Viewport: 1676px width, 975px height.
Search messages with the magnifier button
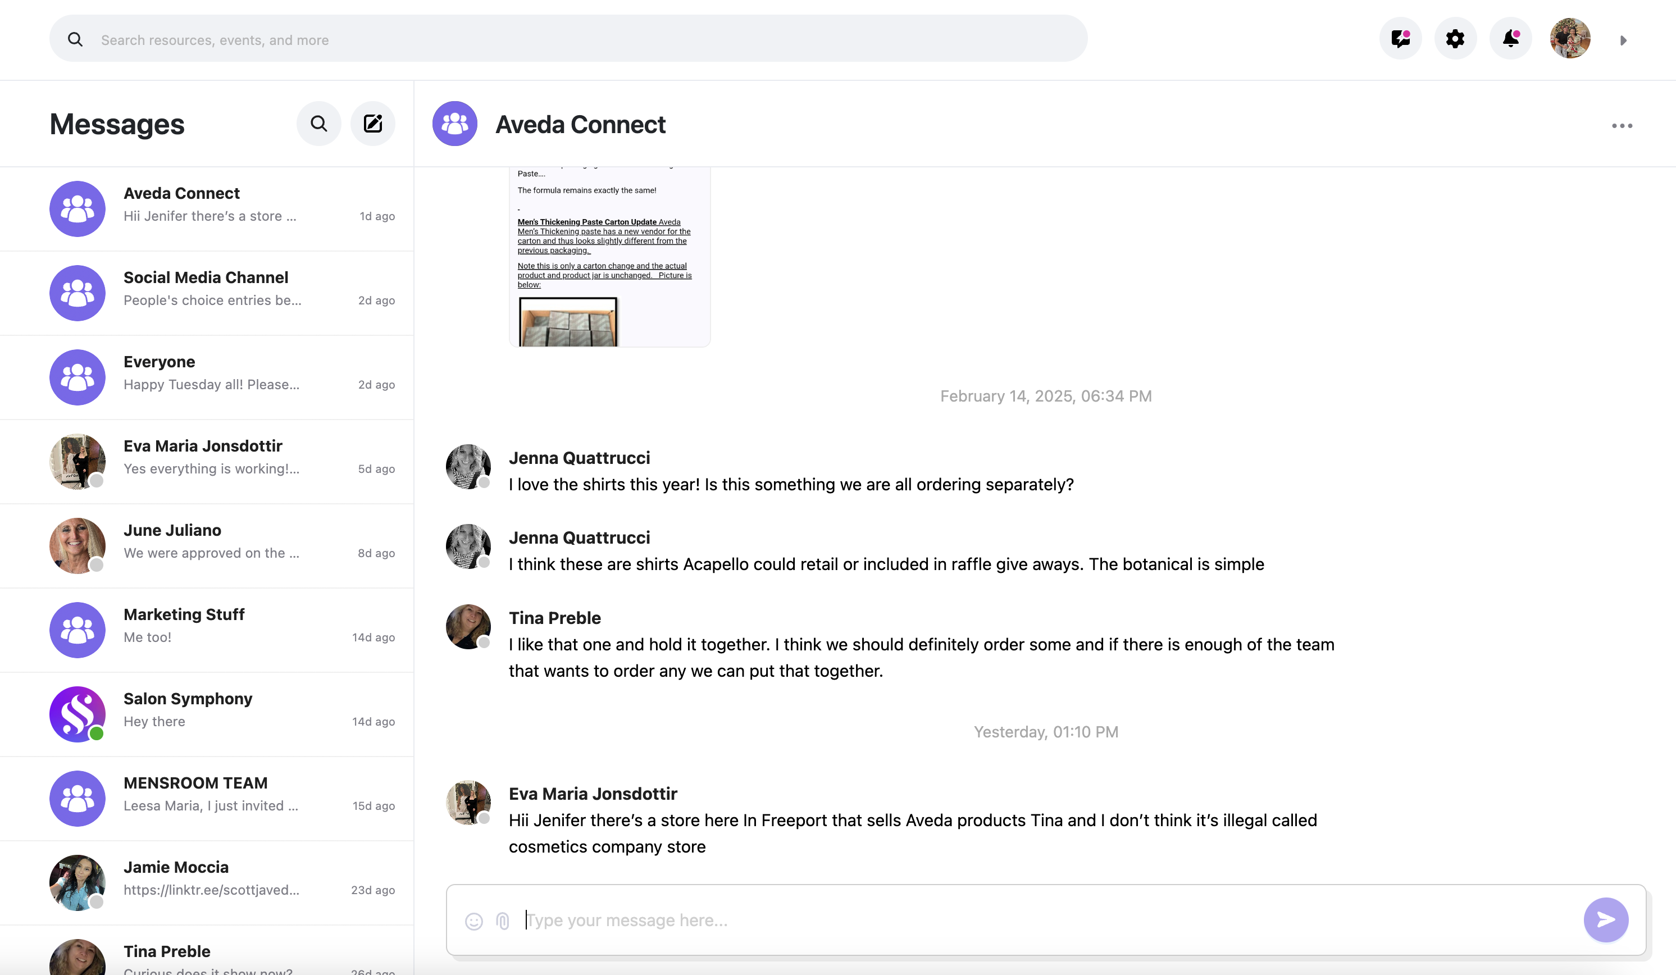(x=318, y=124)
